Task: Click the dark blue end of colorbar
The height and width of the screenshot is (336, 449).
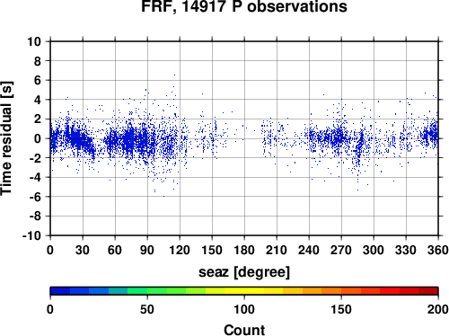Action: [x=60, y=291]
